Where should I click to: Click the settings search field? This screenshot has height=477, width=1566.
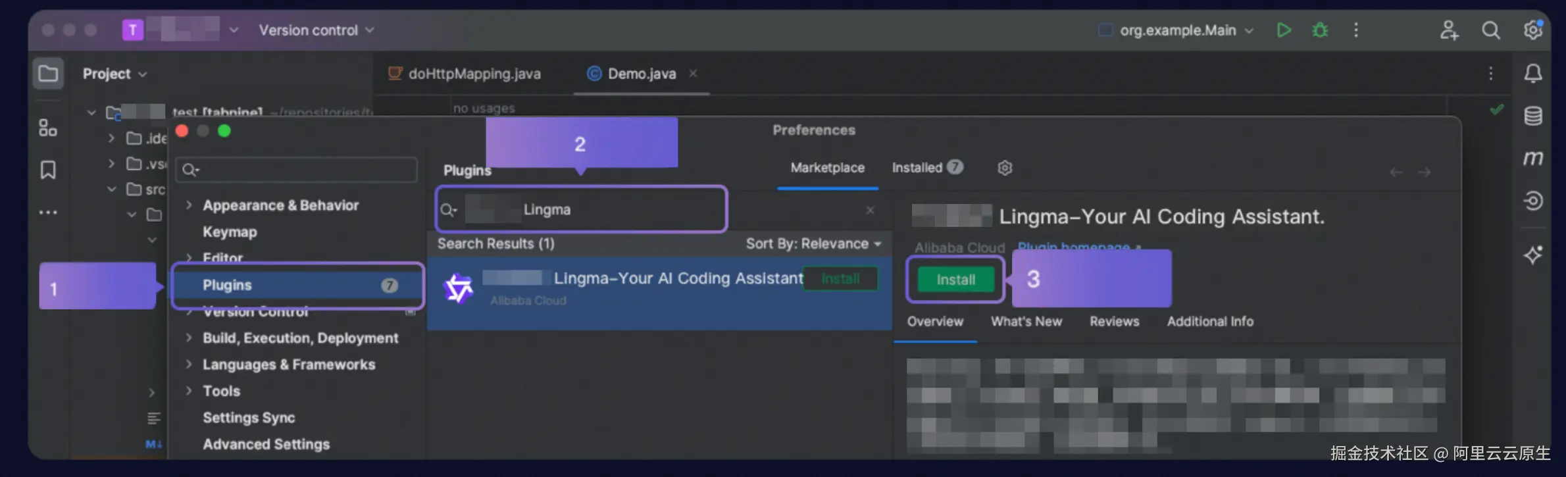[296, 170]
